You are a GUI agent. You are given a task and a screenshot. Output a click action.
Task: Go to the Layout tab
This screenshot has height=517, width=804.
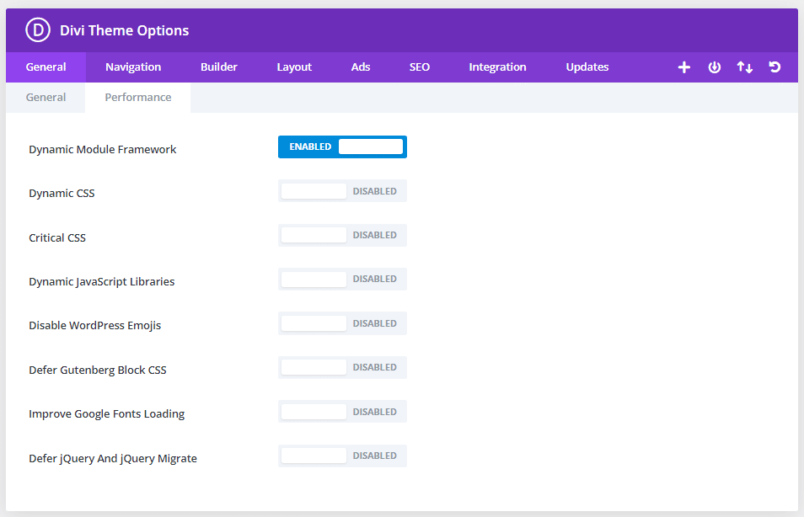(294, 67)
